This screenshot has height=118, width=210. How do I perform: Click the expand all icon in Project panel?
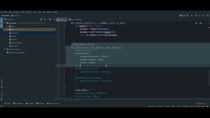(x=45, y=19)
